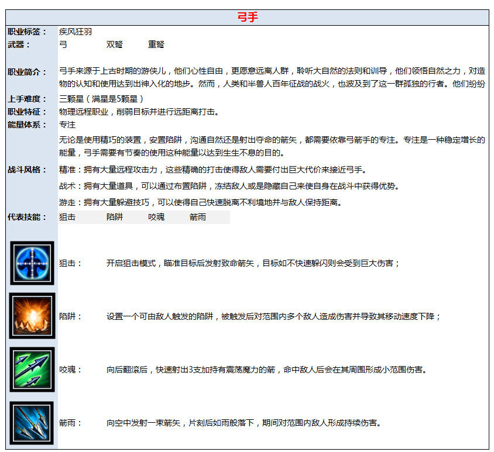Select the 狙击 skill icon
This screenshot has width=494, height=452.
click(32, 262)
